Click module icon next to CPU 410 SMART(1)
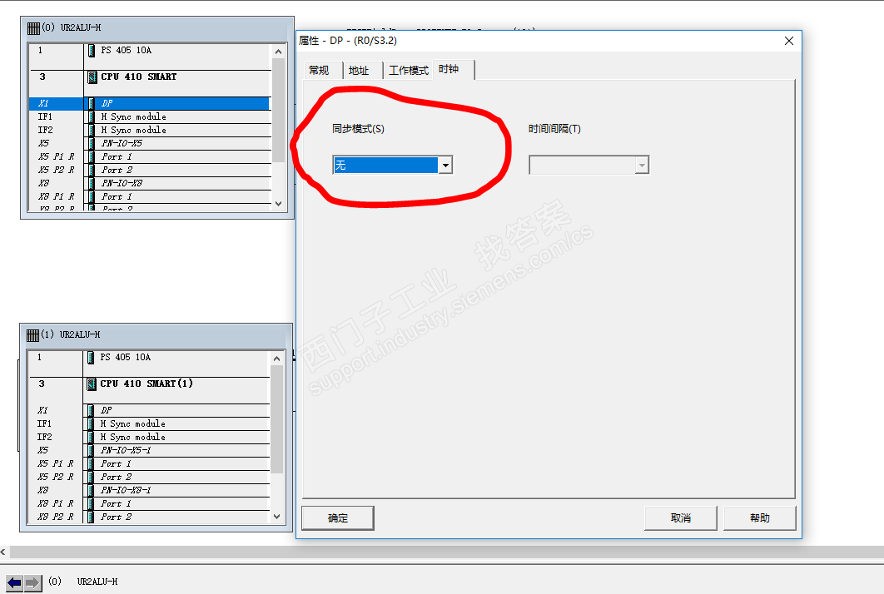The image size is (884, 594). click(x=92, y=384)
